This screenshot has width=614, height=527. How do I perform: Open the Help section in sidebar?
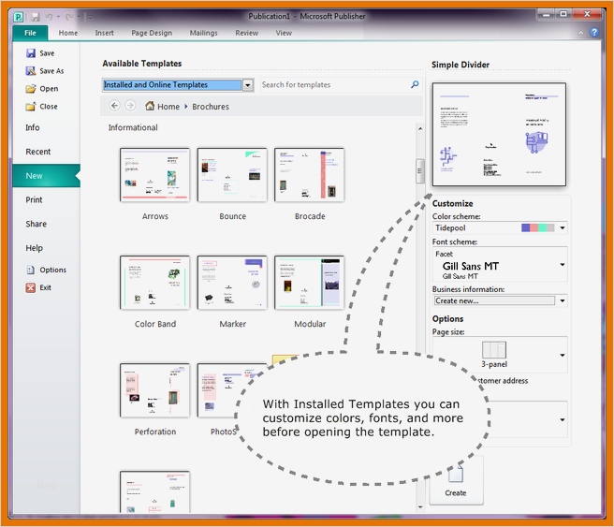coord(34,248)
